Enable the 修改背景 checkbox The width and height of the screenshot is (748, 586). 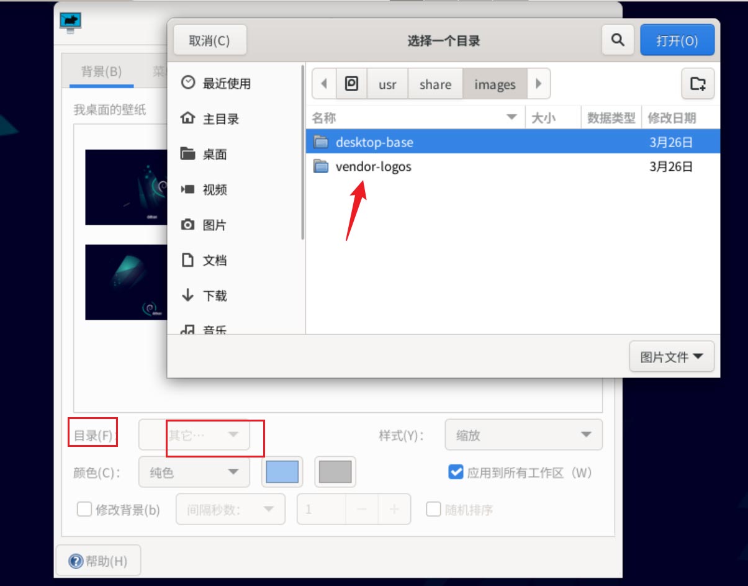click(x=84, y=510)
